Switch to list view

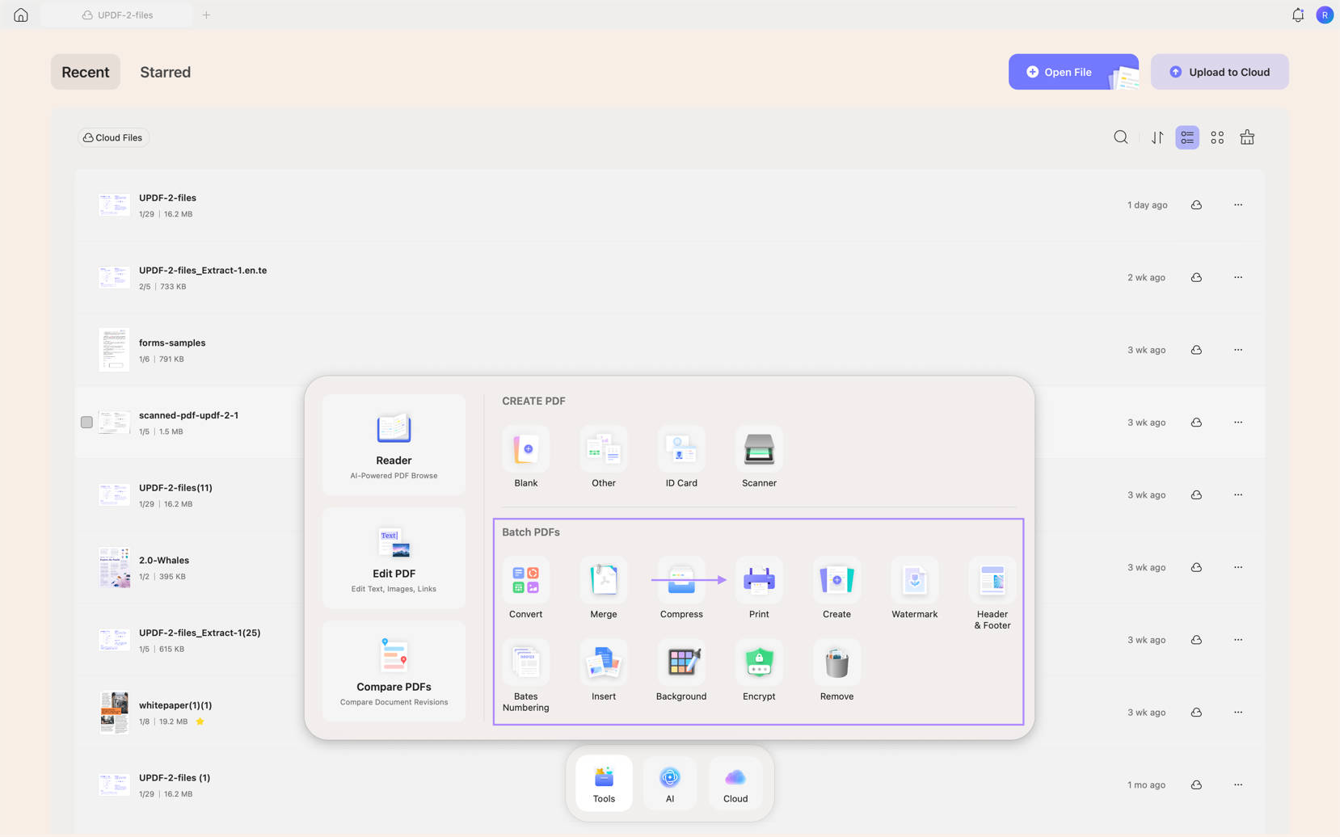[1187, 137]
